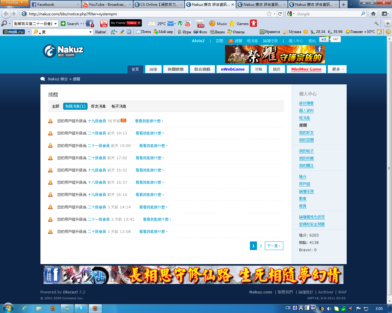This screenshot has height=313, width=392.
Task: Click the Facebook toolbar icon with notification badge
Action: (x=90, y=24)
